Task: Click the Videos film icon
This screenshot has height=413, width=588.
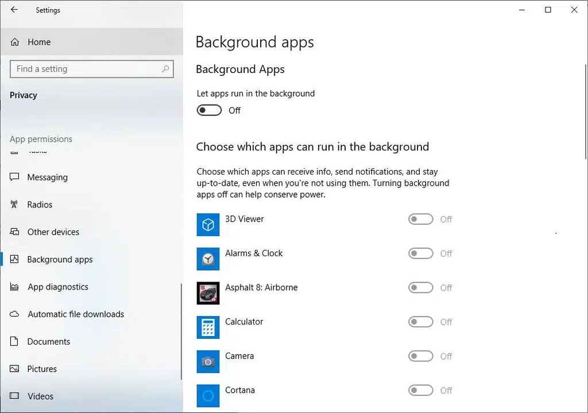Action: 14,396
